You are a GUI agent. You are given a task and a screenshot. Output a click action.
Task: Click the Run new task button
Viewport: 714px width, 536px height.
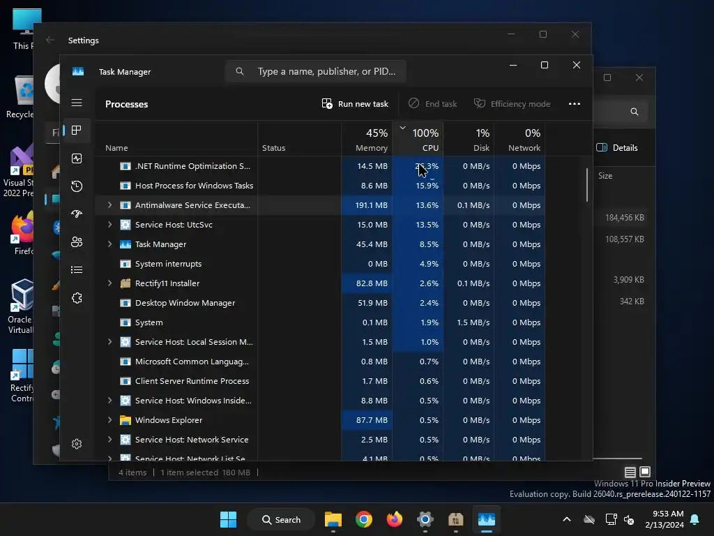[355, 104]
